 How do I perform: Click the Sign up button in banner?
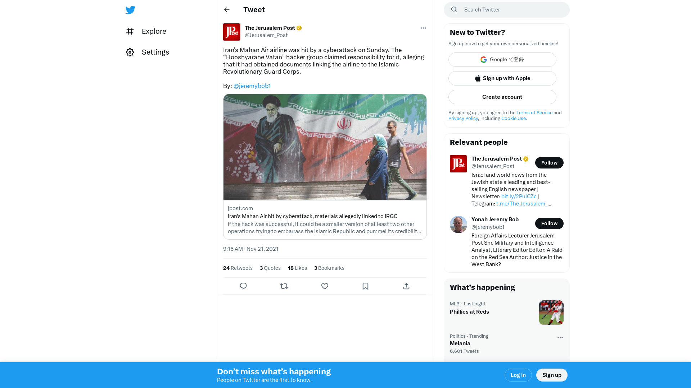click(552, 375)
